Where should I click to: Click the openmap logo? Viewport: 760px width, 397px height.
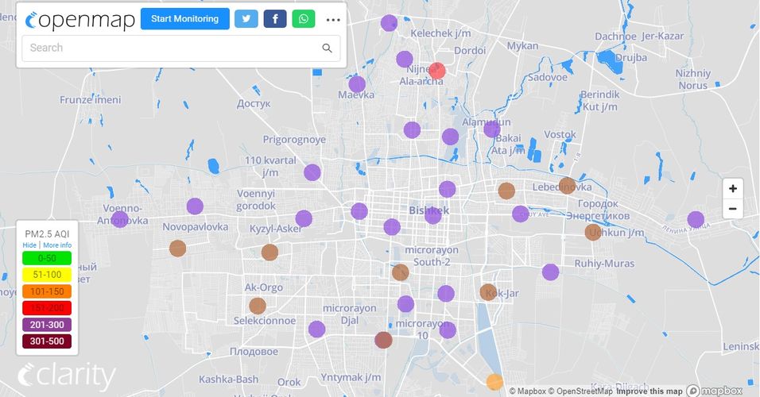[x=79, y=20]
